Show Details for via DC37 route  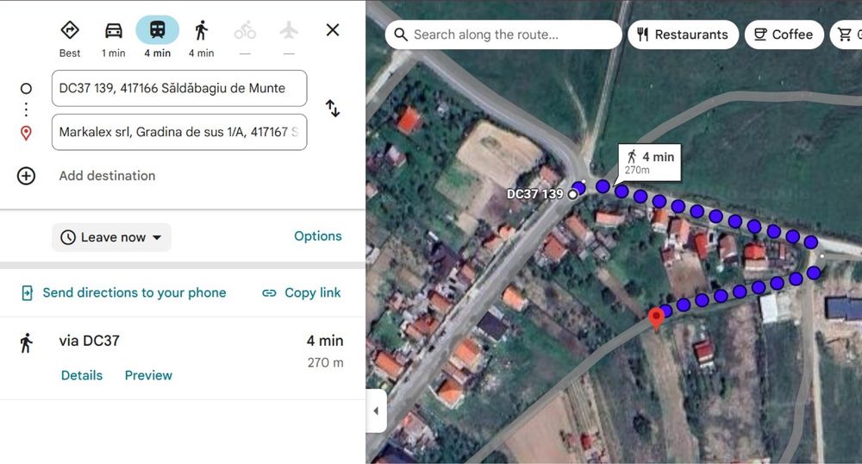tap(82, 375)
